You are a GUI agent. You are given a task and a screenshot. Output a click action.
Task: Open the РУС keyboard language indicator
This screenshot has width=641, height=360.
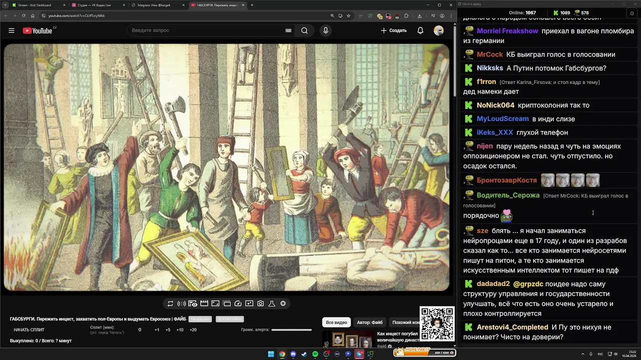(x=600, y=354)
